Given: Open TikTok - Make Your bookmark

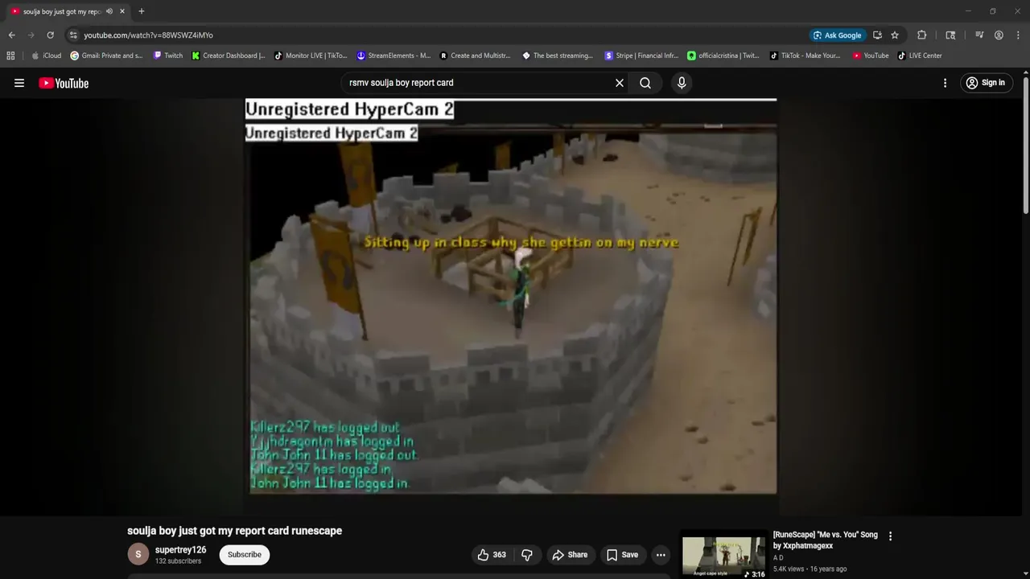Looking at the screenshot, I should [x=805, y=55].
